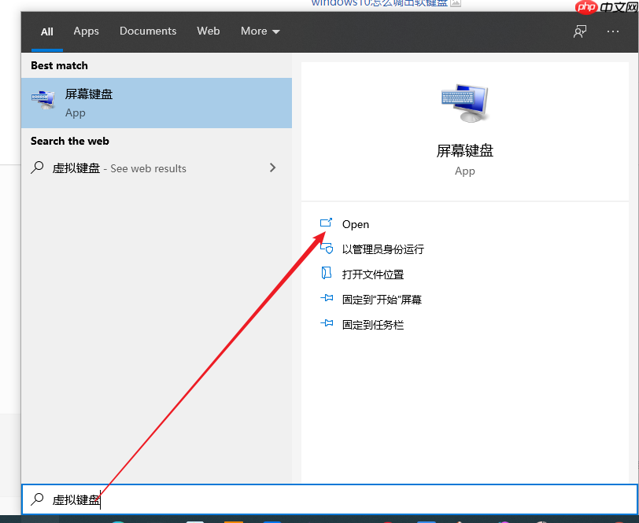
Task: Switch to the Apps tab
Action: coord(86,31)
